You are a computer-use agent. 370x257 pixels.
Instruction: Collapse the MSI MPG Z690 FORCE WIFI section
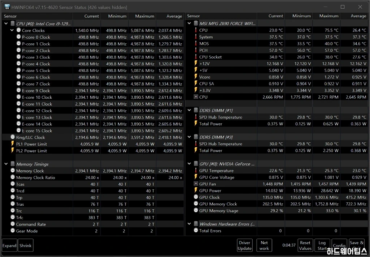coord(189,23)
